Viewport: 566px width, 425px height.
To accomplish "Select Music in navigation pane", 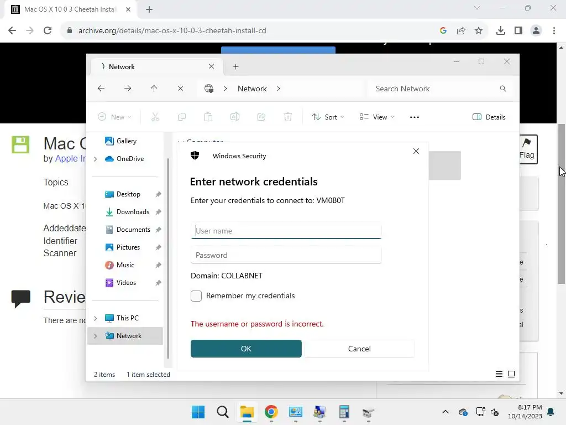I will pos(125,265).
